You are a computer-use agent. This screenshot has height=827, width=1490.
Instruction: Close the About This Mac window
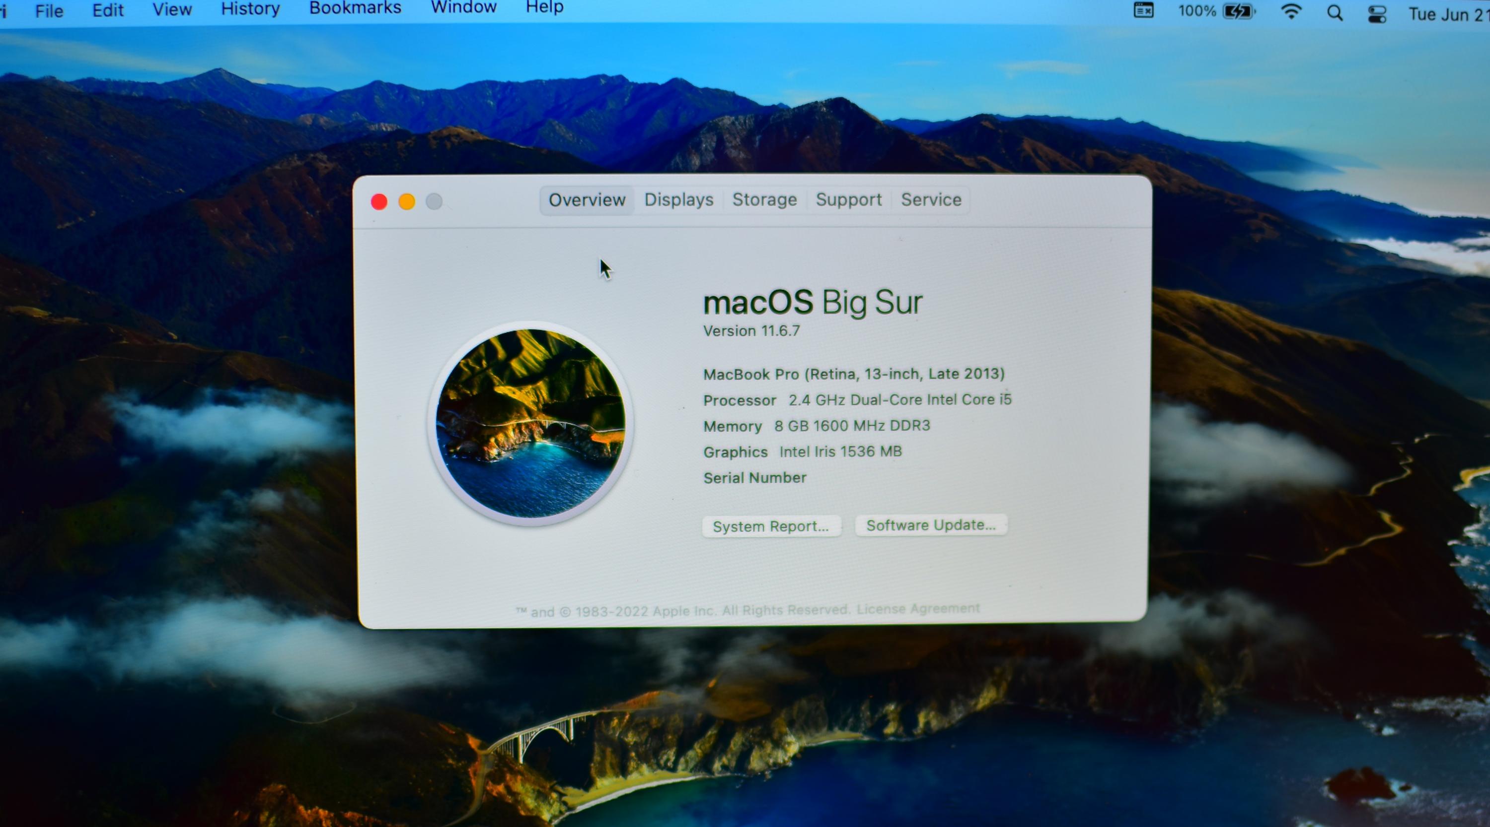coord(379,202)
